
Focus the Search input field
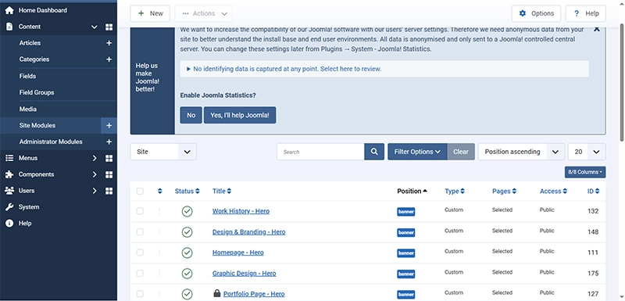[x=320, y=152]
